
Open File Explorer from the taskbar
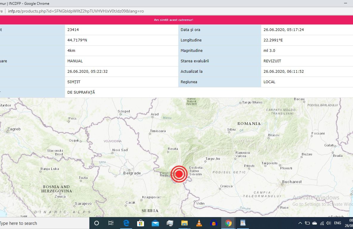184,223
